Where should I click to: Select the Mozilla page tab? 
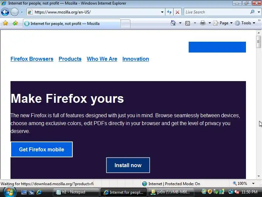click(72, 24)
